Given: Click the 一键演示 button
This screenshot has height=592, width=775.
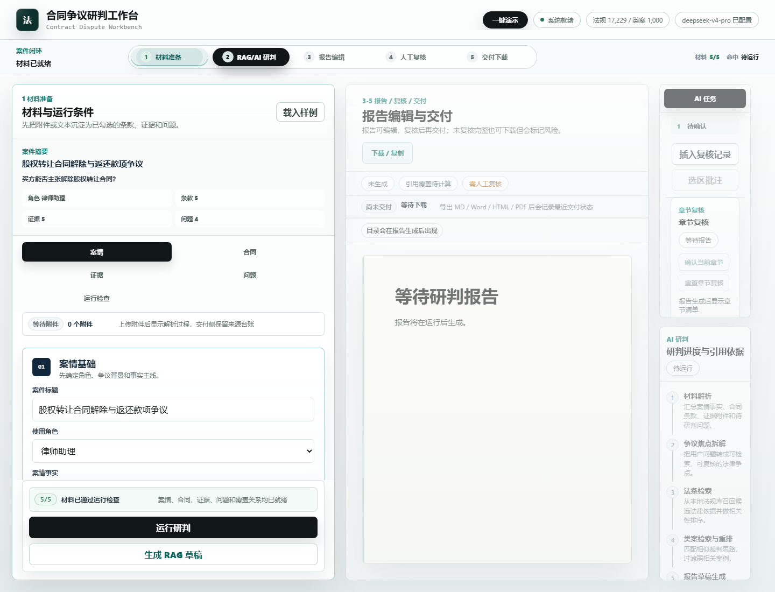Looking at the screenshot, I should [505, 20].
